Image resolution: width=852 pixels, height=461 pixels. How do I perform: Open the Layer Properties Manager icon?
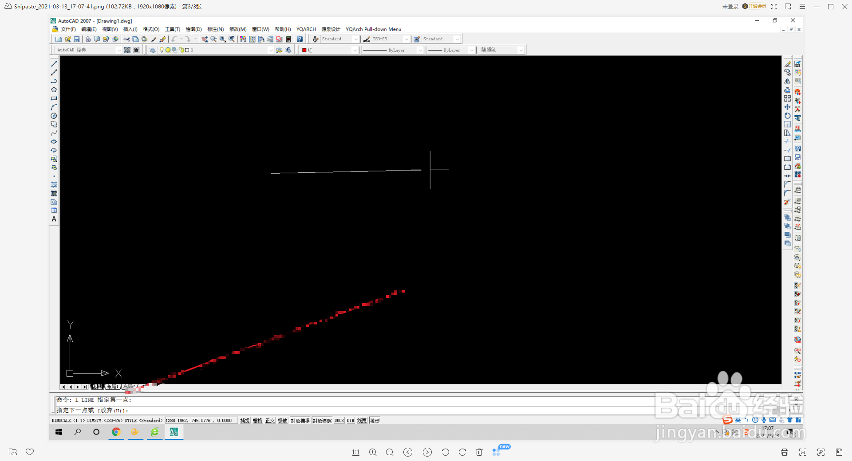click(x=152, y=50)
